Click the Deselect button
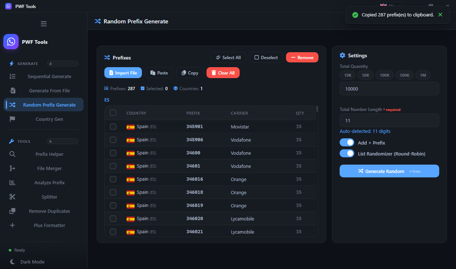Viewport: 456px width, 269px height. tap(266, 57)
